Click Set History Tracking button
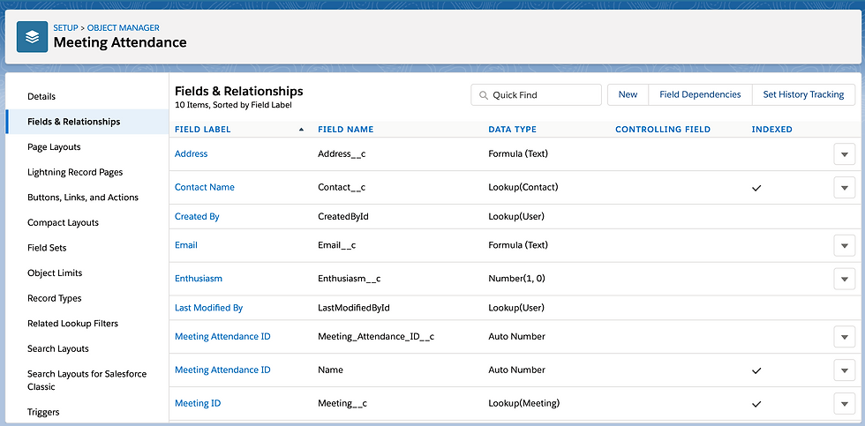Image resolution: width=865 pixels, height=426 pixels. click(x=803, y=94)
